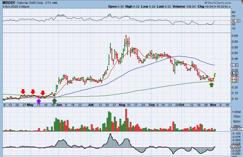
Task: Click the rightmost red down arrow
Action: click(43, 93)
